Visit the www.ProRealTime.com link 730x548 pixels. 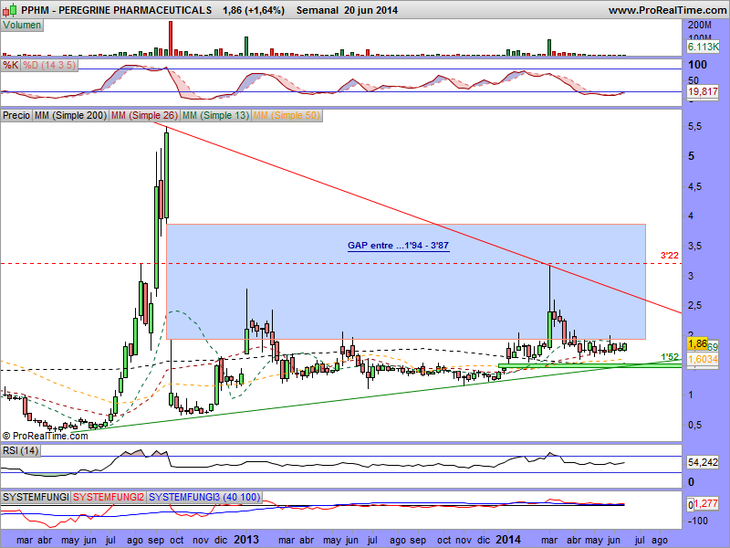tap(668, 10)
